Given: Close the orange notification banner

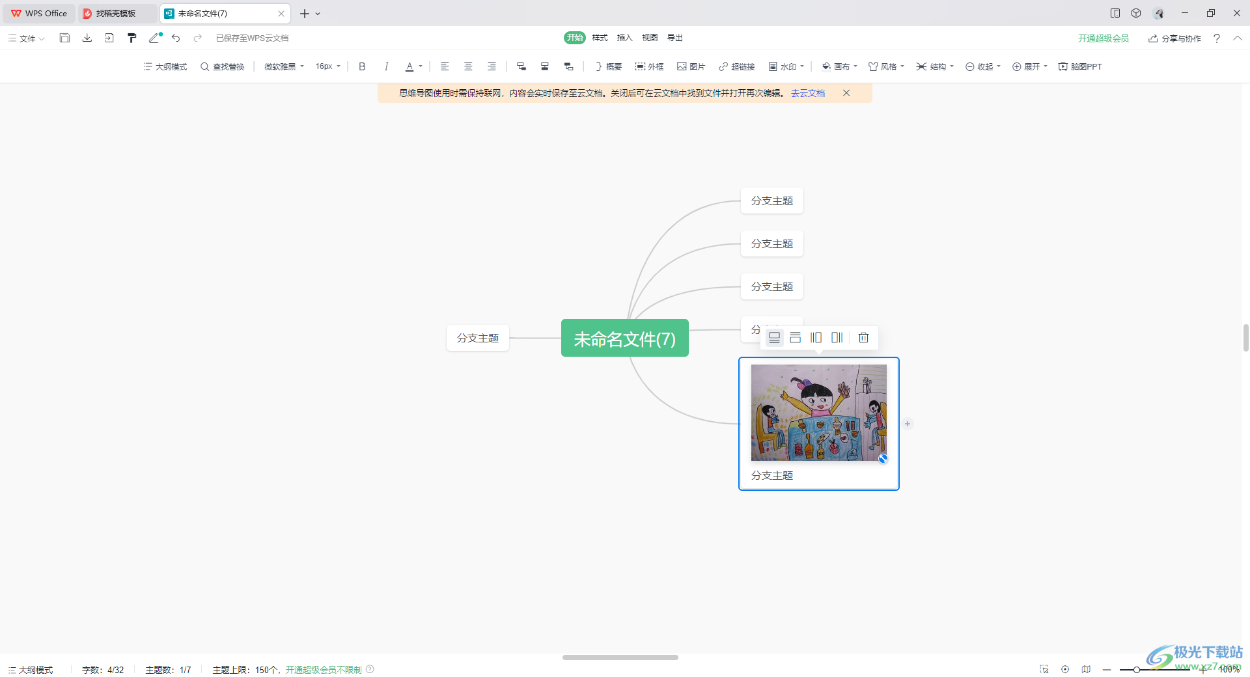Looking at the screenshot, I should pos(846,93).
